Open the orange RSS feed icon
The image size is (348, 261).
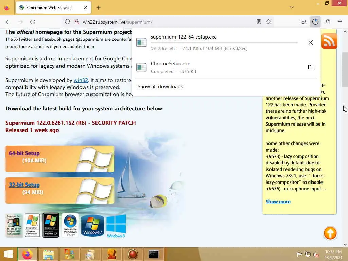pos(329,41)
